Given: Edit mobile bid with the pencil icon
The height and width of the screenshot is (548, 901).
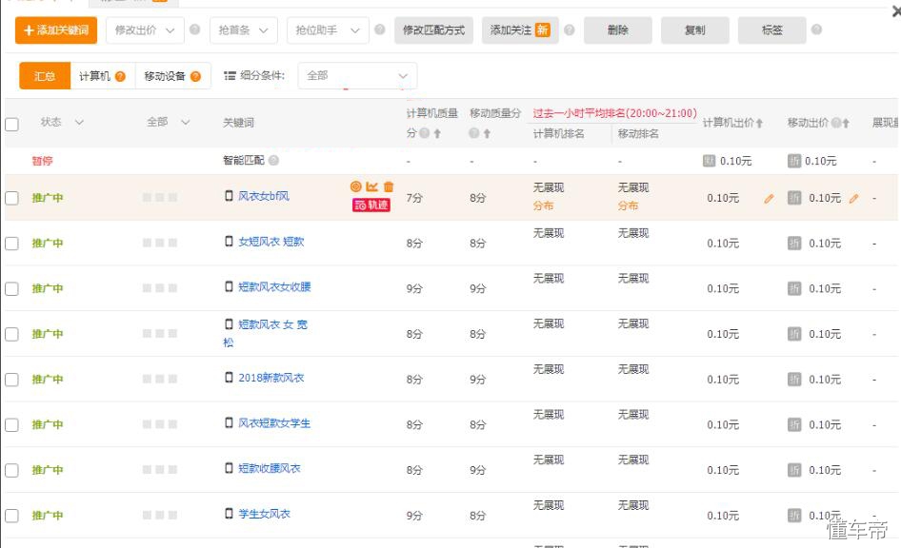Looking at the screenshot, I should tap(854, 198).
